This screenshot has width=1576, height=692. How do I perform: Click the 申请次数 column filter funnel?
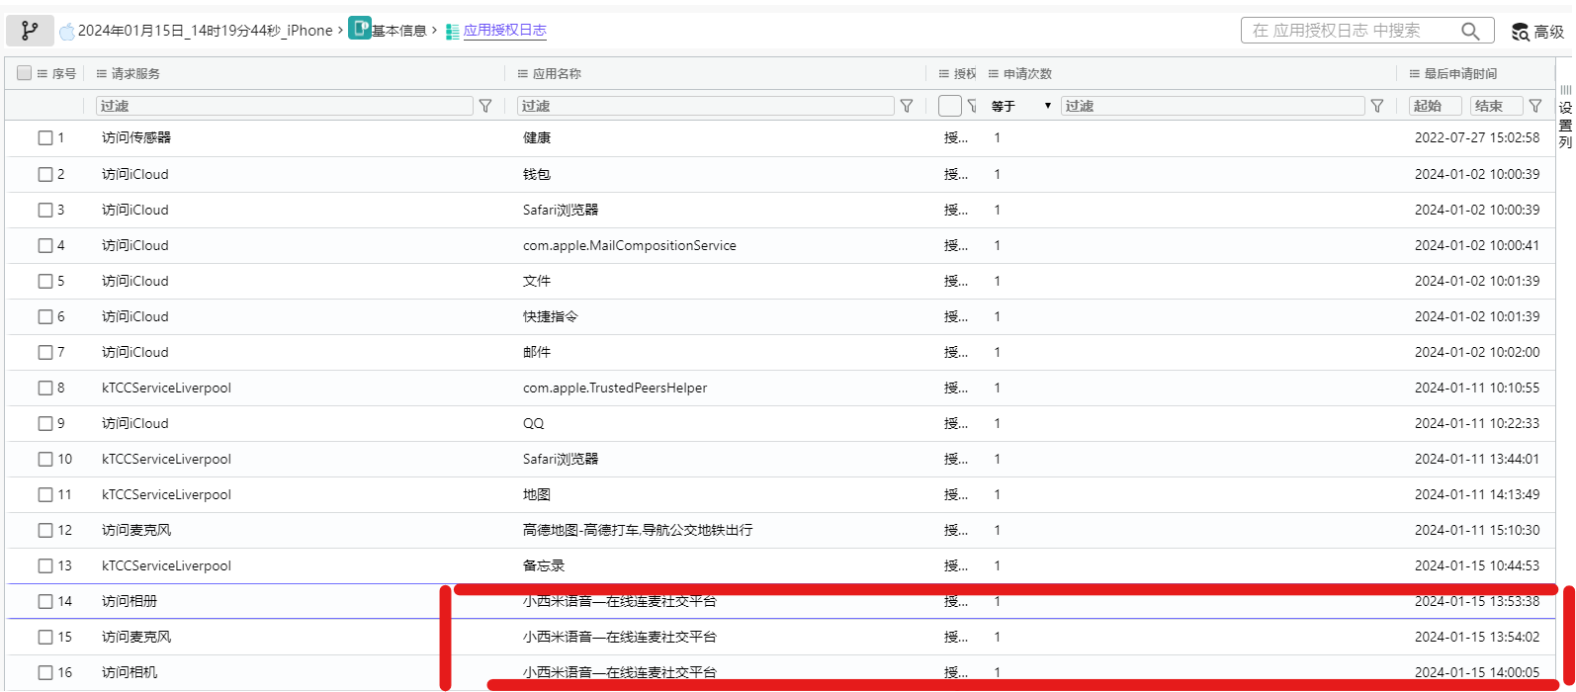coord(1376,106)
